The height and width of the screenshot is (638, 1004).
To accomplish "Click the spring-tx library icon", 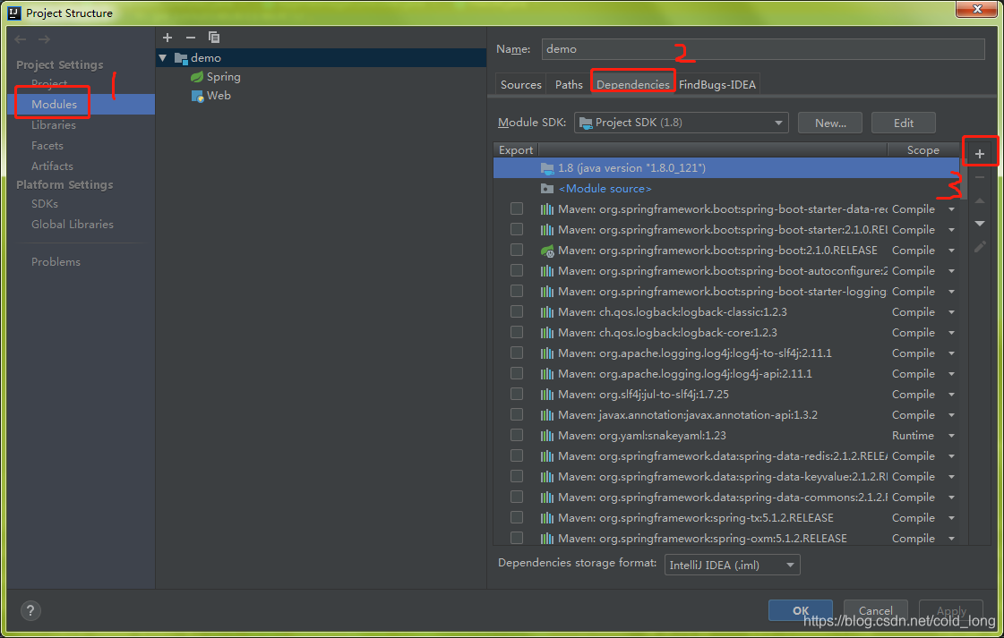I will [x=547, y=518].
